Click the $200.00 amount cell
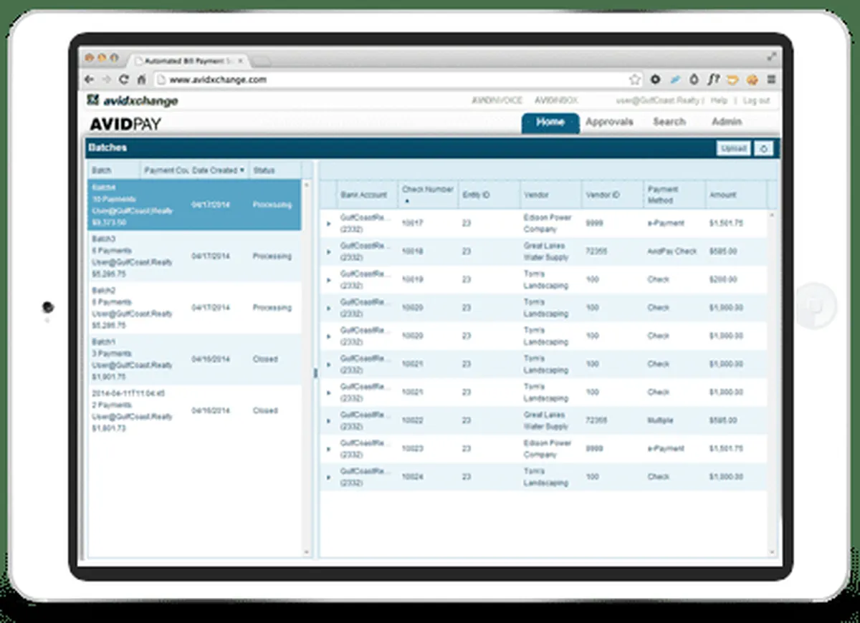This screenshot has width=860, height=623. [723, 280]
